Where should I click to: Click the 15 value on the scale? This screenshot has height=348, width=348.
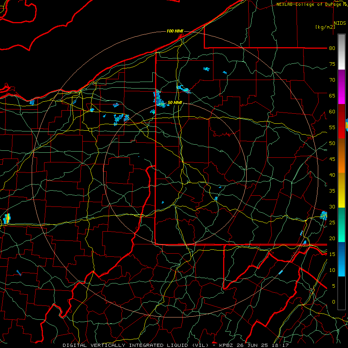(x=332, y=254)
